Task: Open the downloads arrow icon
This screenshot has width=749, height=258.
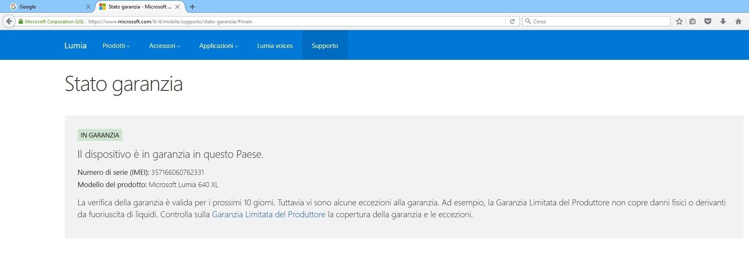Action: [x=723, y=21]
